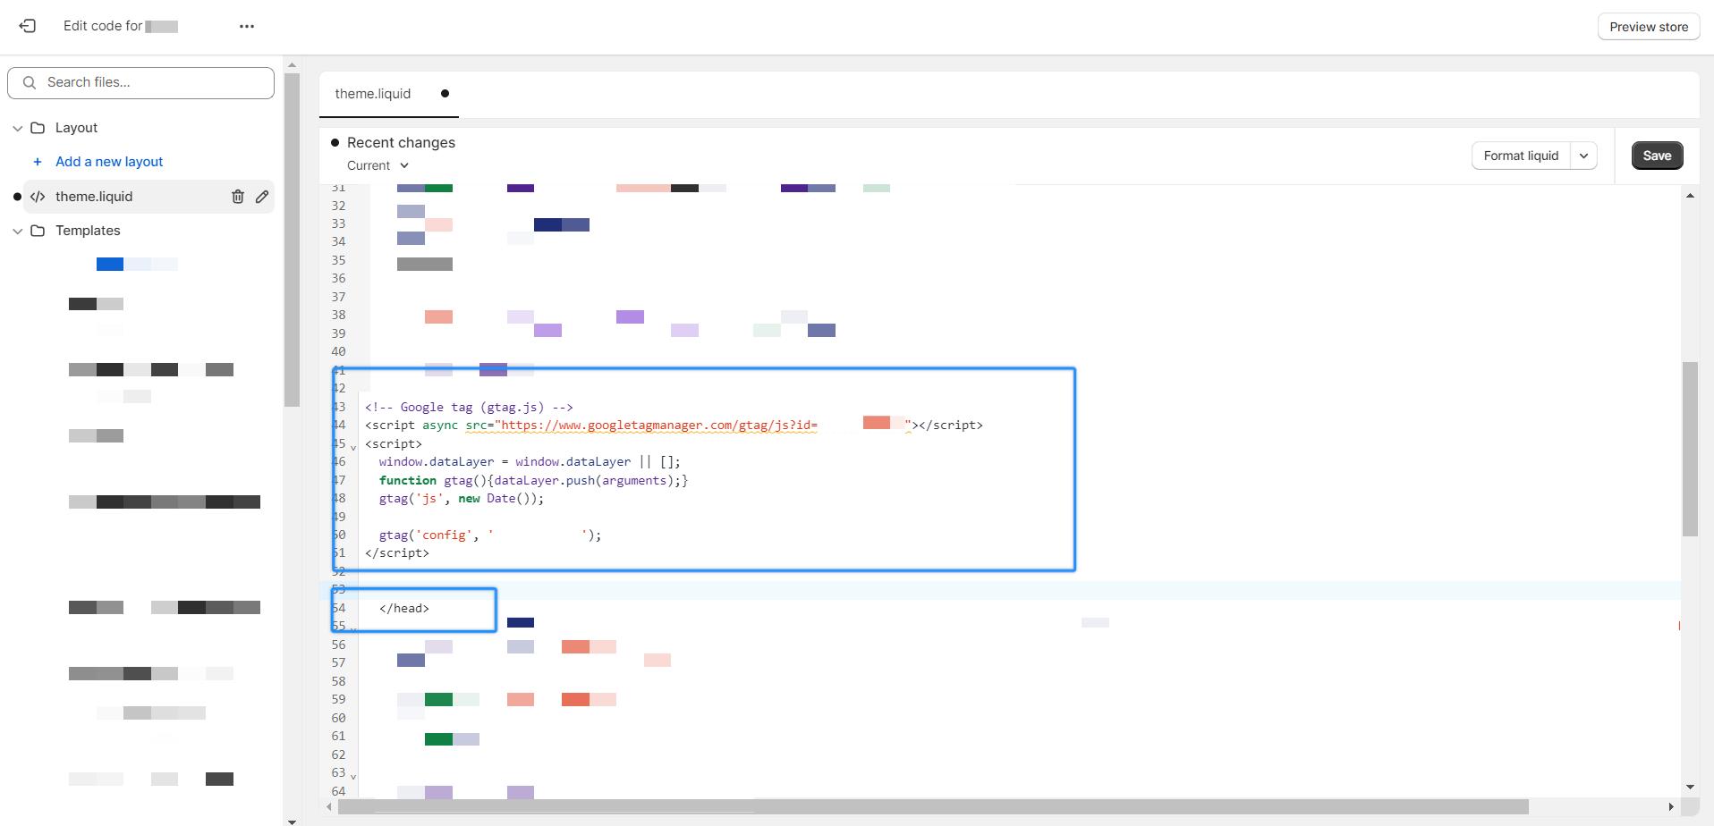Click the editor scrollbar down arrow
The image size is (1714, 826).
click(x=1690, y=788)
